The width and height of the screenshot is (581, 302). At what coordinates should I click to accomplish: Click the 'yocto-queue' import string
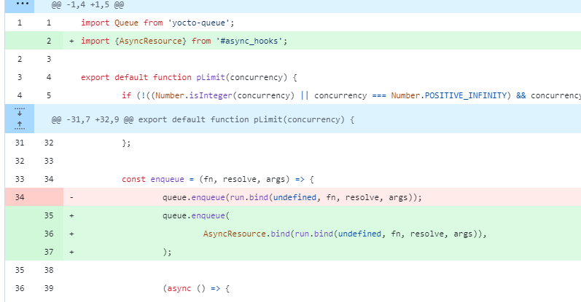coord(204,23)
